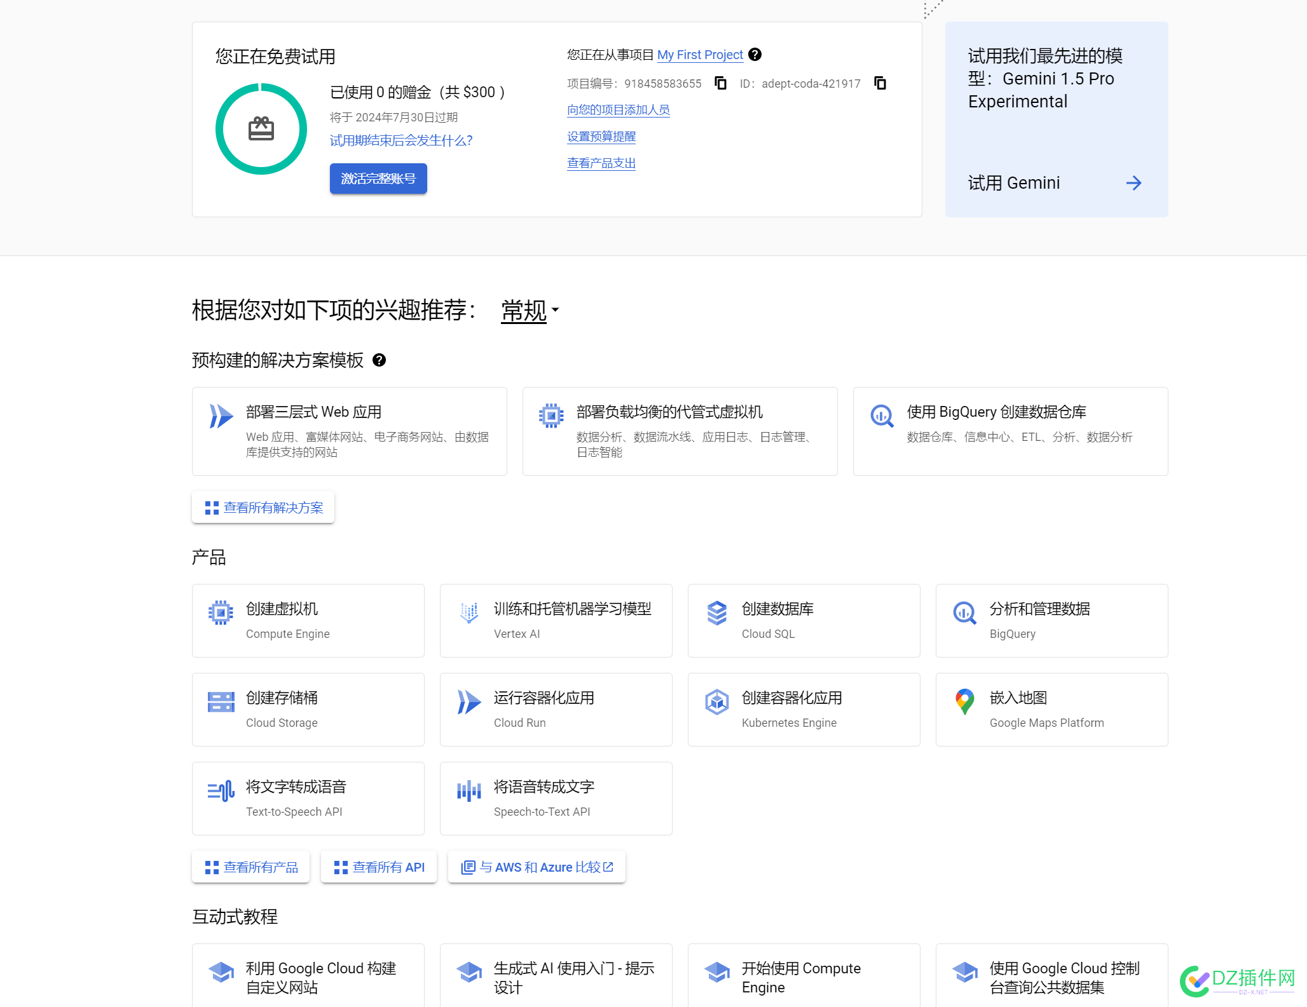This screenshot has width=1307, height=1007.
Task: Click graduation cap icon on 开始使用 Compute Engine
Action: tap(716, 972)
